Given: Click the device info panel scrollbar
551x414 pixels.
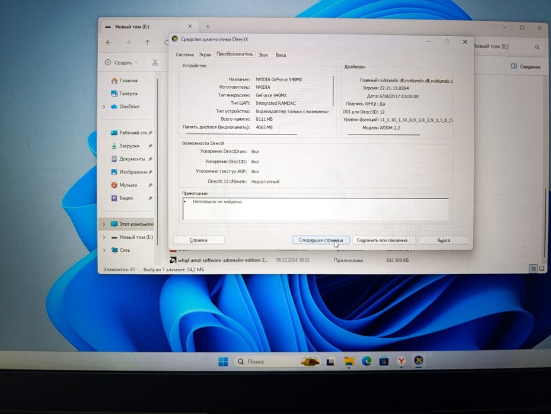Looking at the screenshot, I should (x=333, y=91).
